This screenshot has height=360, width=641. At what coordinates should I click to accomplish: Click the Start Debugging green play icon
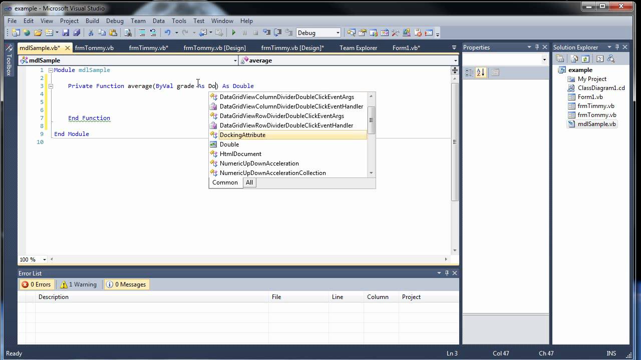click(233, 32)
